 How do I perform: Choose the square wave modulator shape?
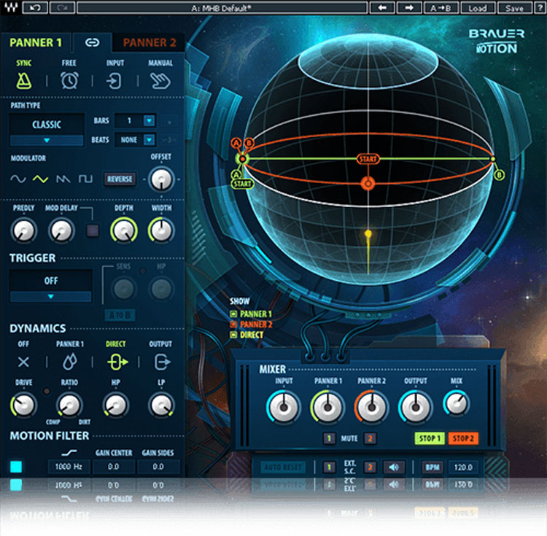coord(85,179)
